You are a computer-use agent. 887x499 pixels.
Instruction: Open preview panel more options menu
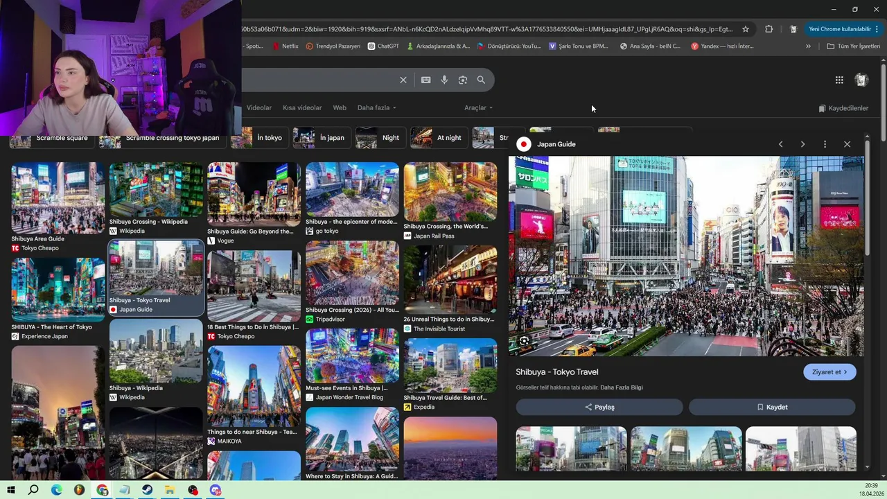(x=825, y=144)
